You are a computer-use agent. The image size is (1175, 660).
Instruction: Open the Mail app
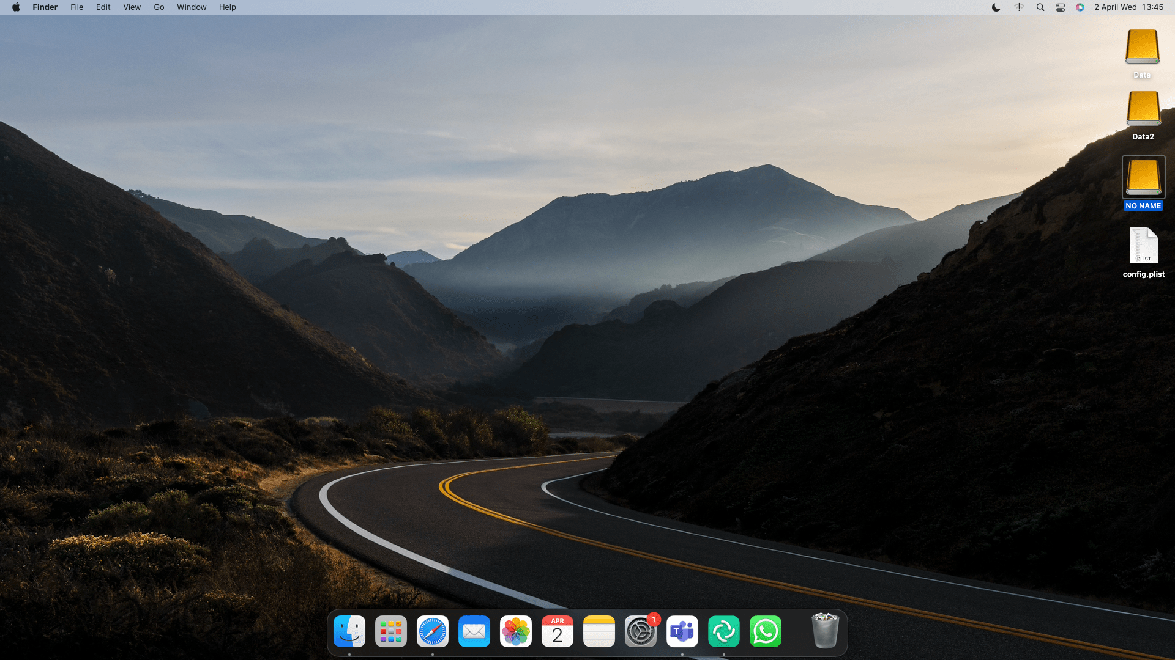click(x=474, y=631)
